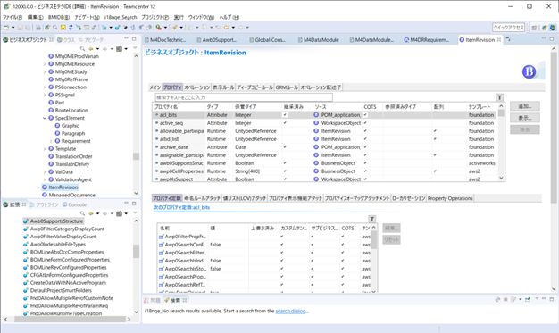Click the property search text field

[x=244, y=97]
